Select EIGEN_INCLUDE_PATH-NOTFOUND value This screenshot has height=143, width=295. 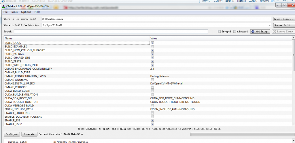pos(173,109)
